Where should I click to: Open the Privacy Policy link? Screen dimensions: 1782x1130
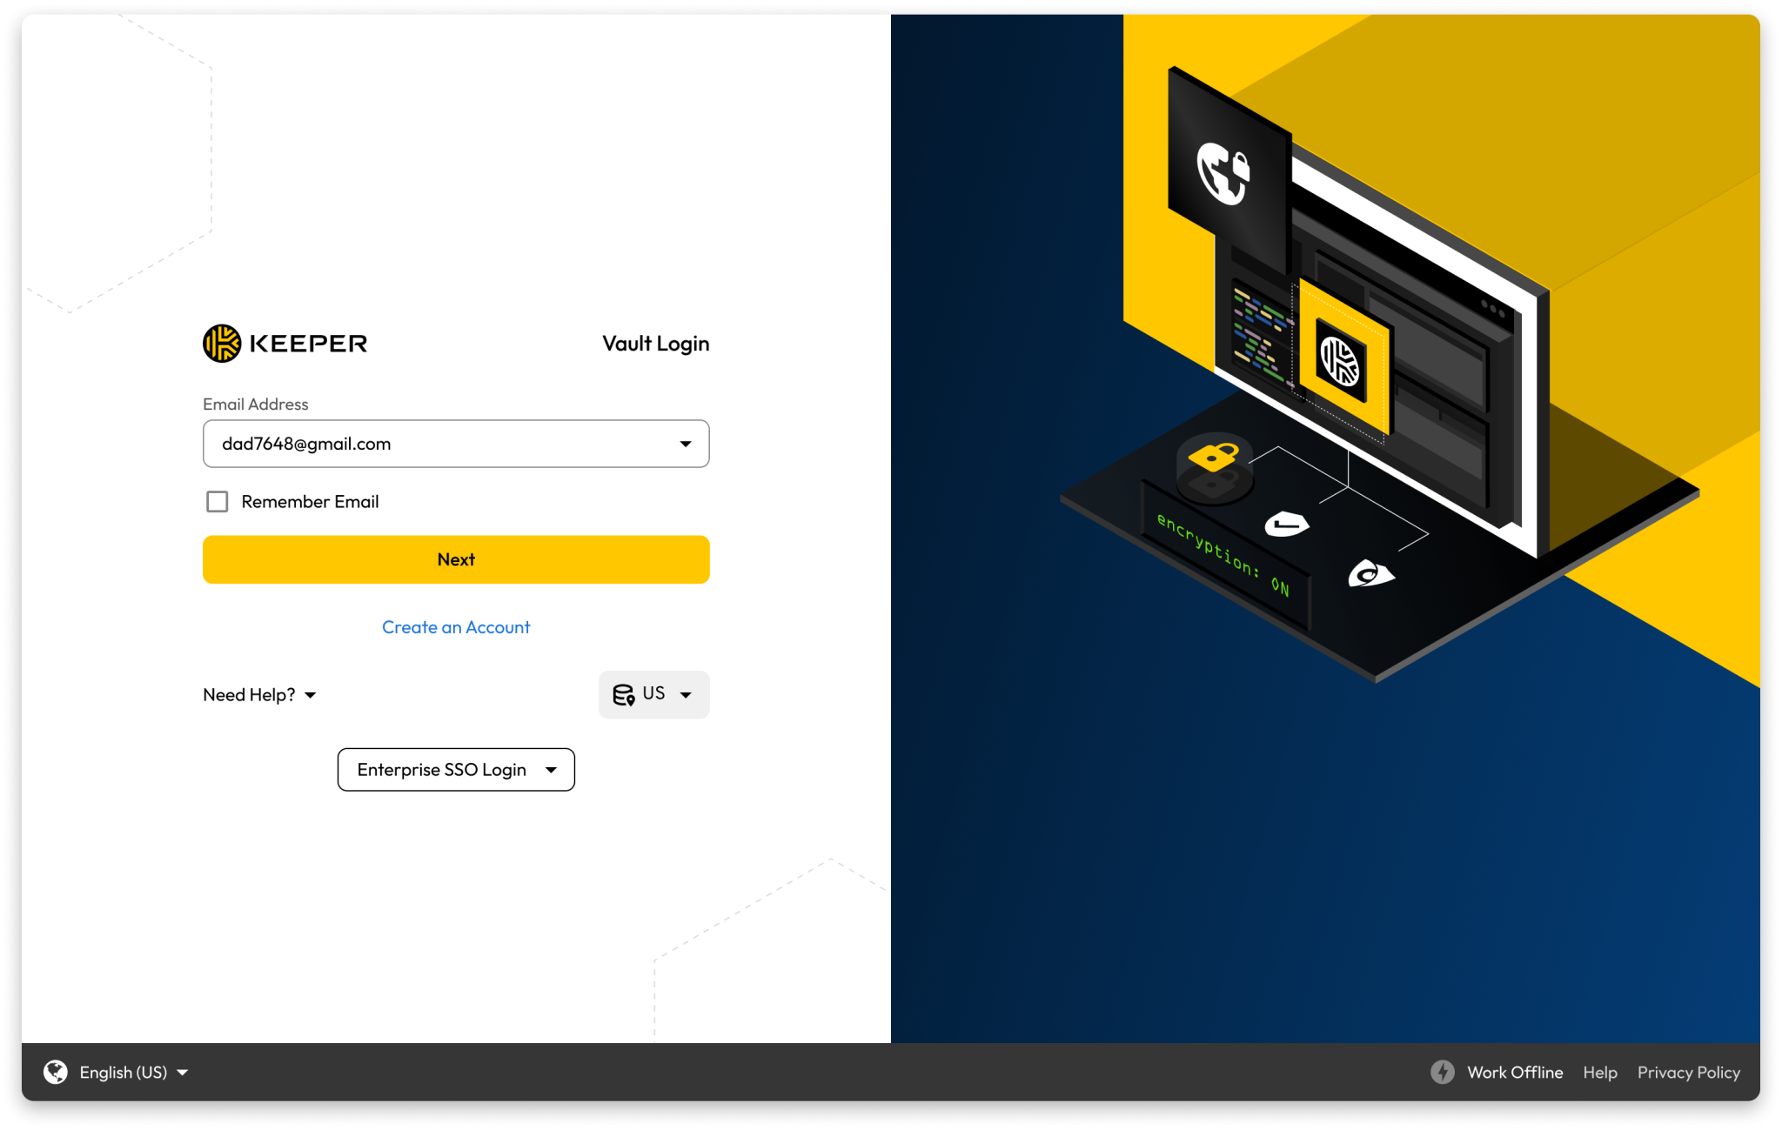click(1688, 1072)
